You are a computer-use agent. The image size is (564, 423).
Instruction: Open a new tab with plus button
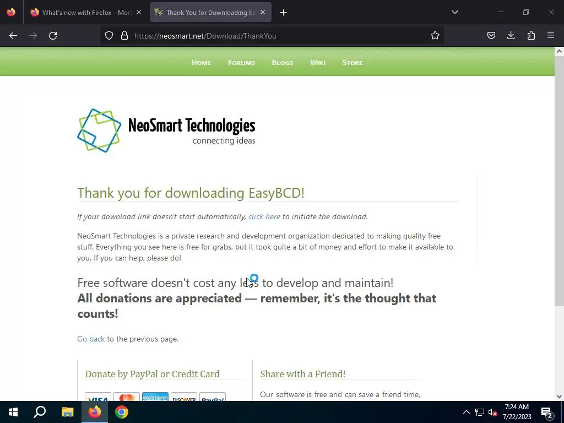pos(284,13)
